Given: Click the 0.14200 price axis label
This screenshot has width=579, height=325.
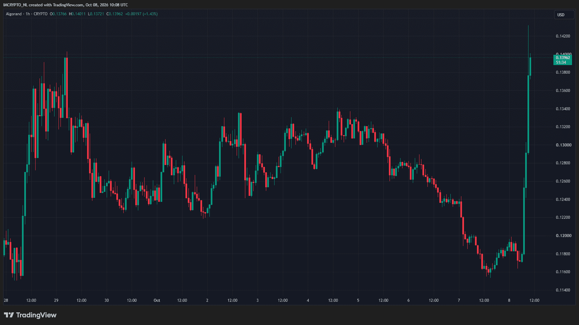Looking at the screenshot, I should (563, 36).
